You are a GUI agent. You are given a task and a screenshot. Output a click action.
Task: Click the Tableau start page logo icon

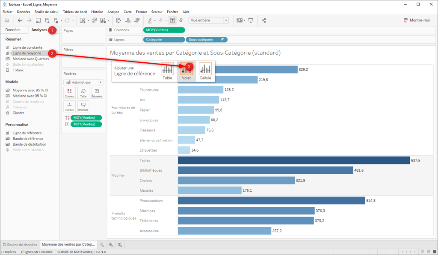pos(7,21)
